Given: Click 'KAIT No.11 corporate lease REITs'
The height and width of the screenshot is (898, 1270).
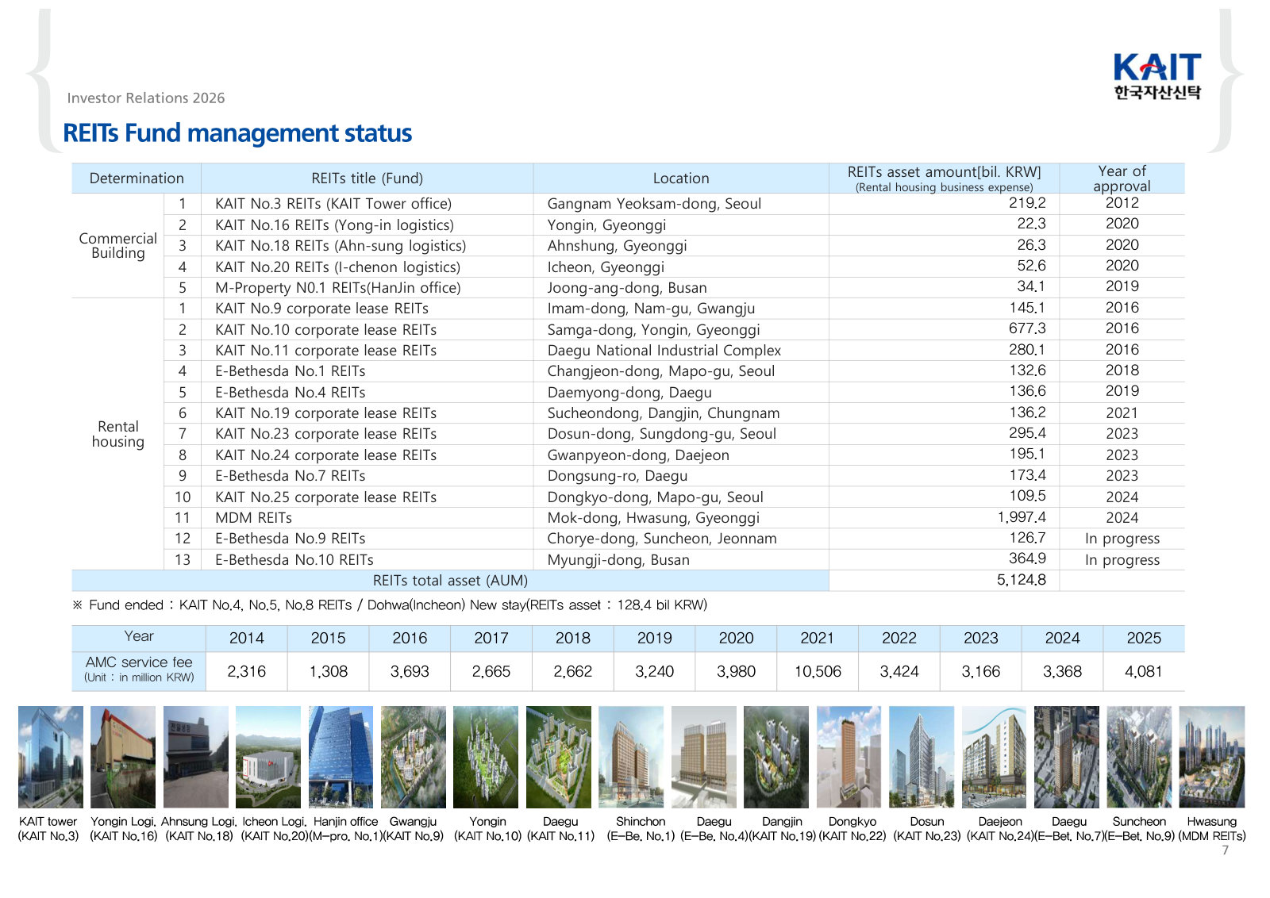Looking at the screenshot, I should click(x=325, y=351).
